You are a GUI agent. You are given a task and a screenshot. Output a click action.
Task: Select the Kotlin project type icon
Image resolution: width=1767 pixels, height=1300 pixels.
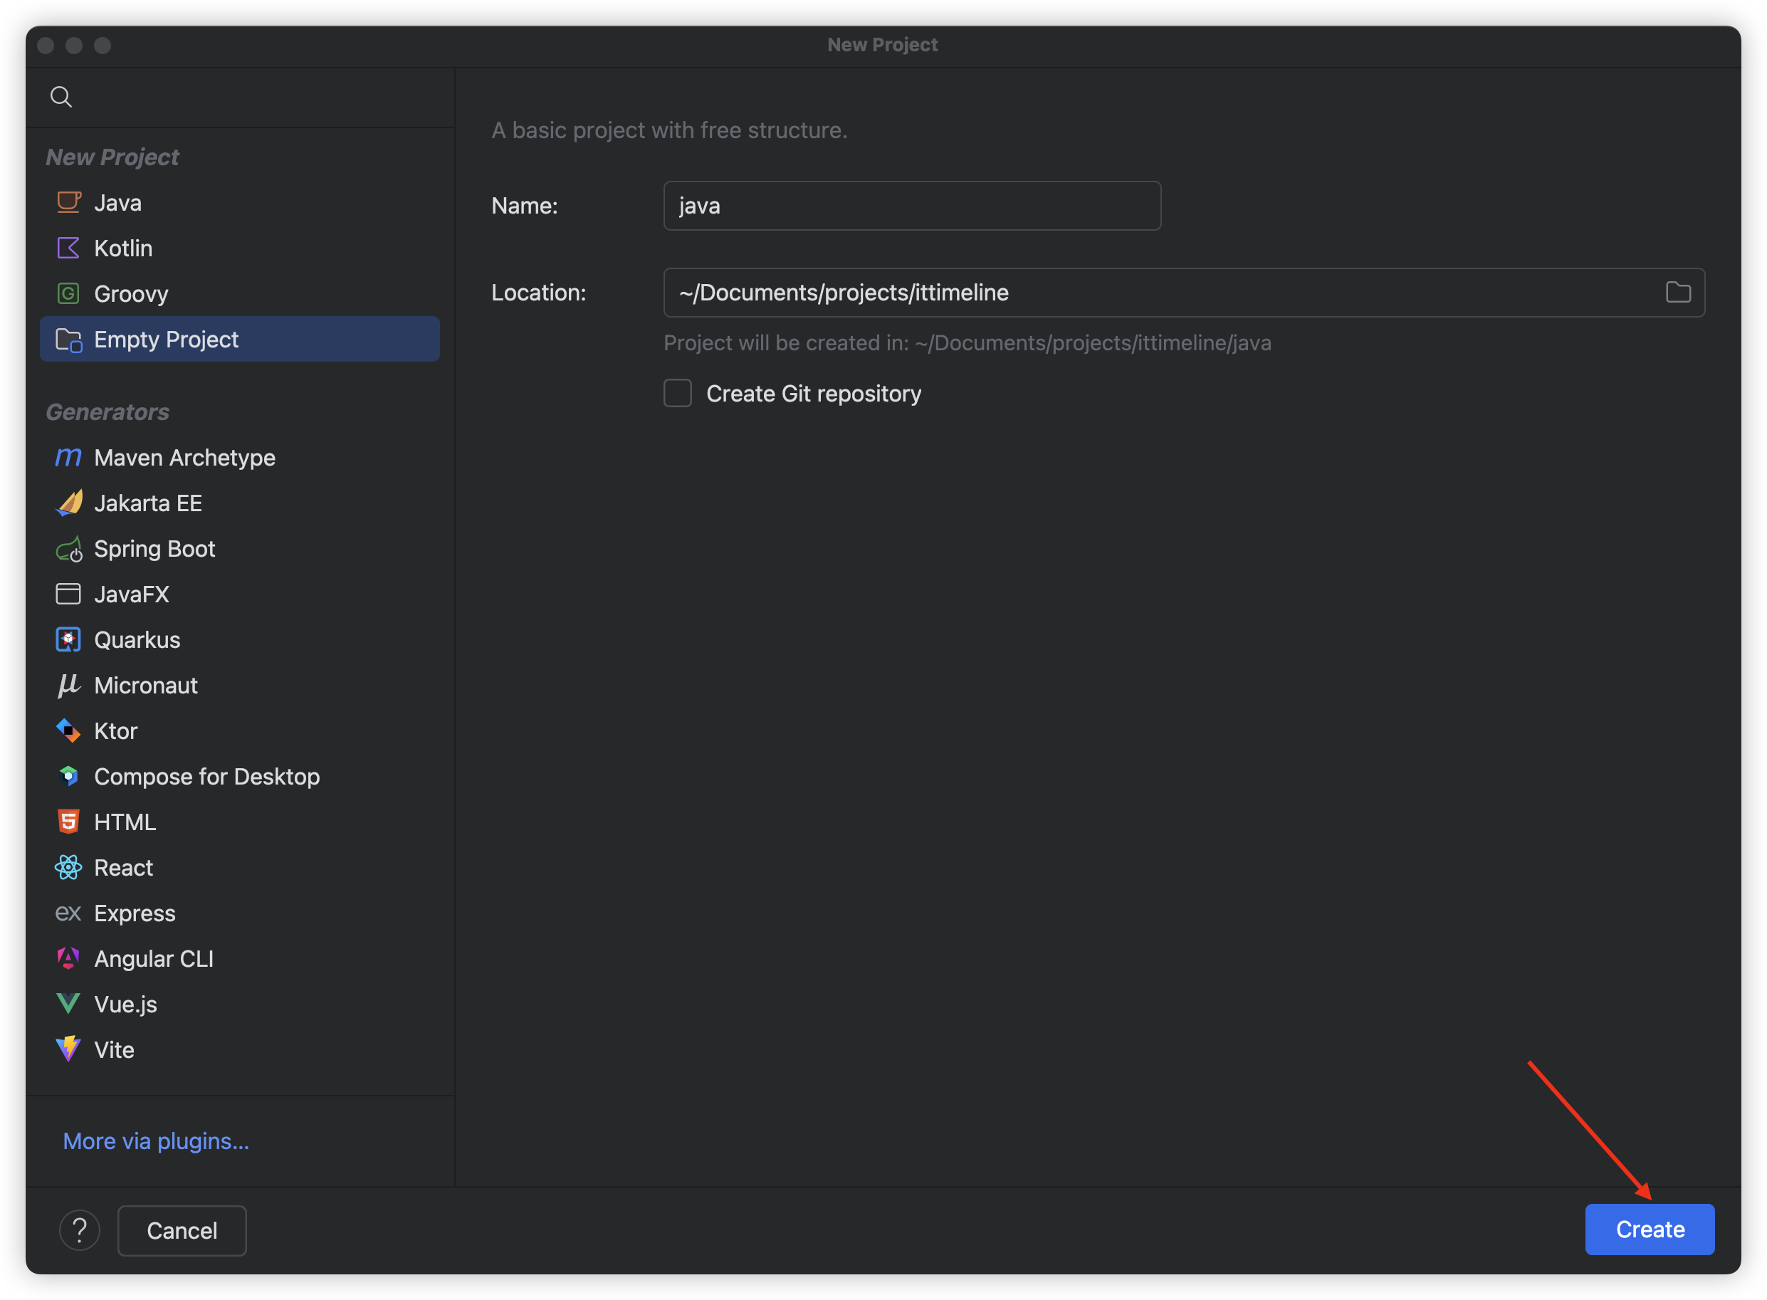pyautogui.click(x=68, y=248)
